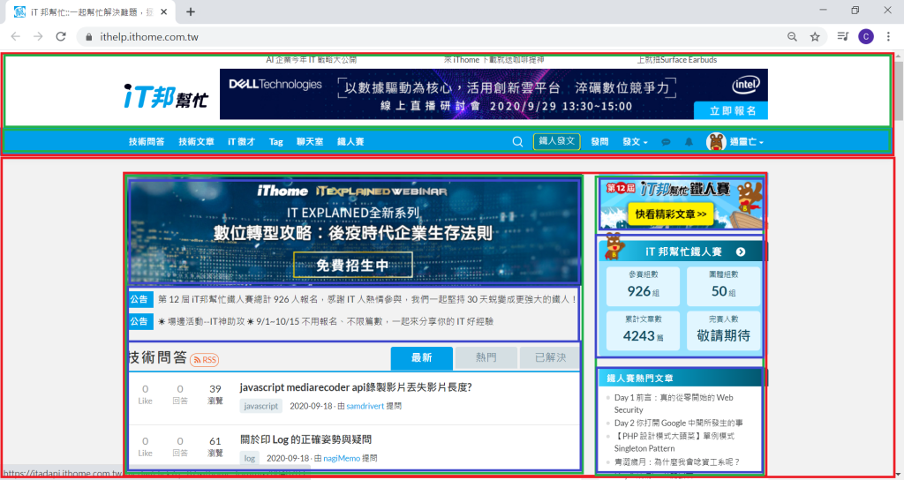Open the Chrome profile avatar
The image size is (904, 480).
pos(866,37)
